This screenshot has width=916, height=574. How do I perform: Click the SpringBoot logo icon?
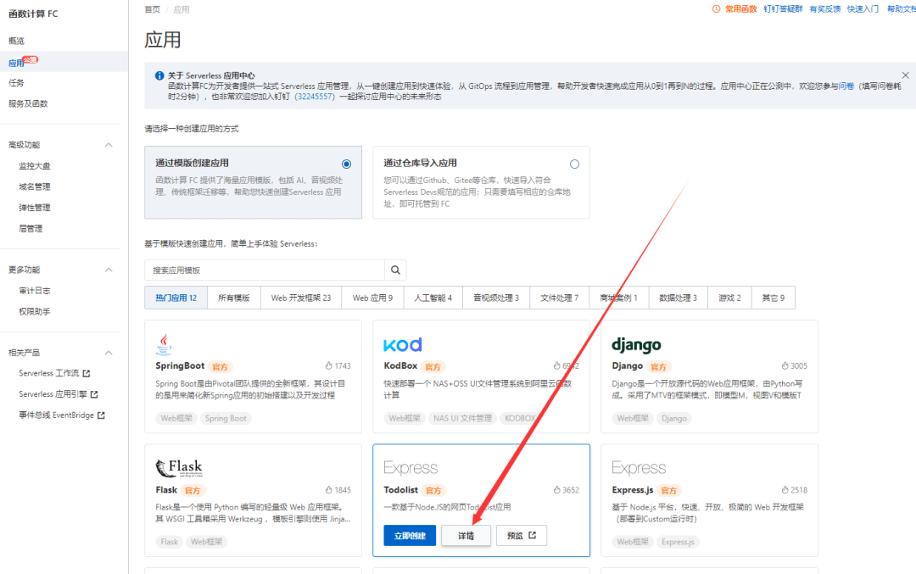tap(165, 344)
